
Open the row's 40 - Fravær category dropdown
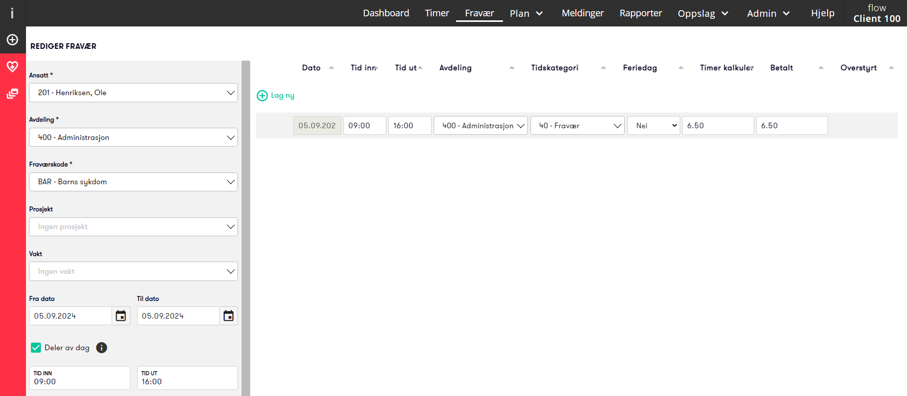(x=577, y=126)
